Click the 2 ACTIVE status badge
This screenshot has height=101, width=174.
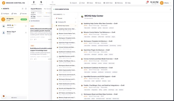pyautogui.click(x=24, y=19)
